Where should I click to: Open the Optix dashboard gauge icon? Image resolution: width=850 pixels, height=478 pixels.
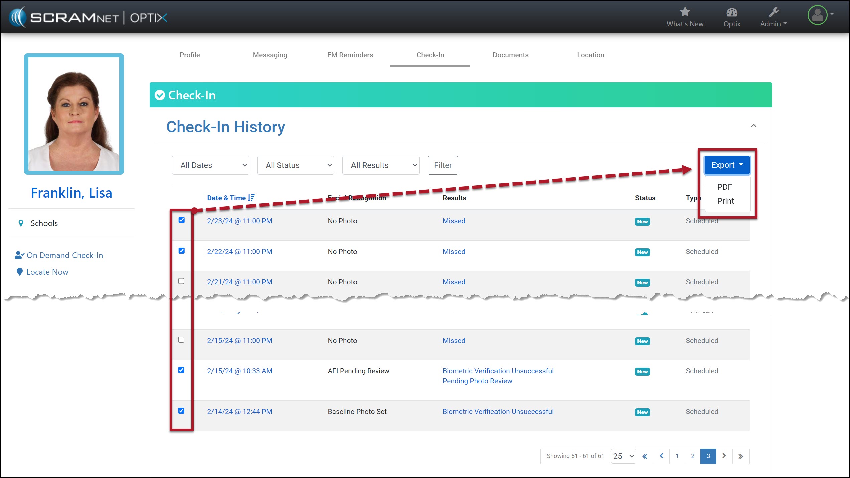point(731,13)
